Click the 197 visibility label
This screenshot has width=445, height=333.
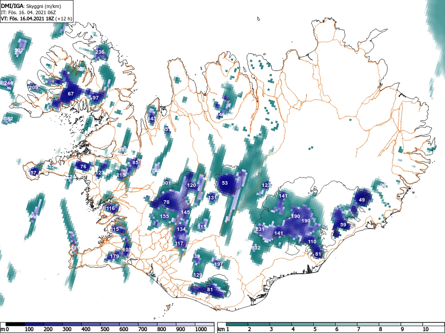coord(218,264)
